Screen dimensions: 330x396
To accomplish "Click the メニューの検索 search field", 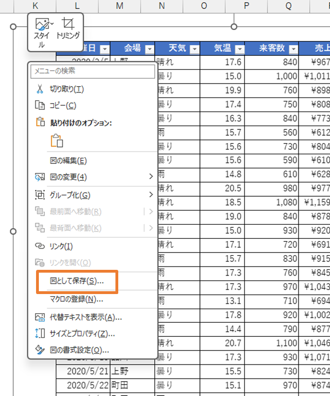I will coord(93,71).
